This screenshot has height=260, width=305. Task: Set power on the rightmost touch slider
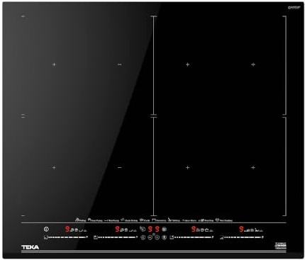coord(243,237)
